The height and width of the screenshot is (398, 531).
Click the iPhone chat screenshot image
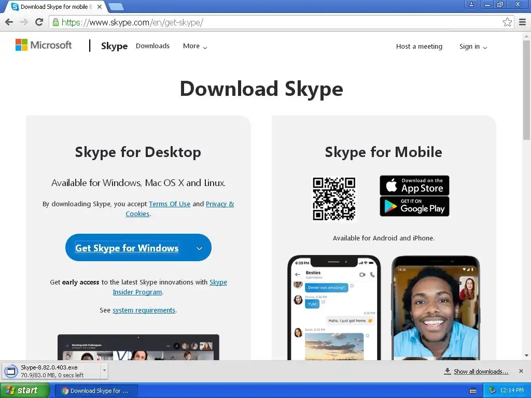coord(334,308)
